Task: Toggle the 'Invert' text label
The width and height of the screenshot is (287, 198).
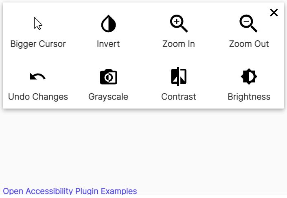Action: click(108, 44)
